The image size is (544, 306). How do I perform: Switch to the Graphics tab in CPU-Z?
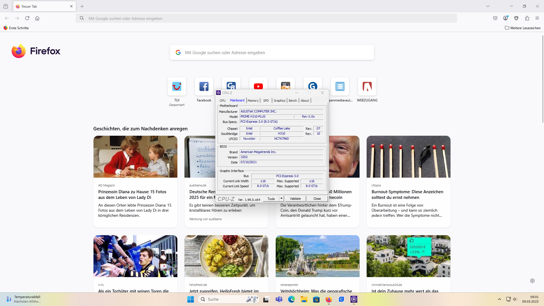pyautogui.click(x=279, y=101)
